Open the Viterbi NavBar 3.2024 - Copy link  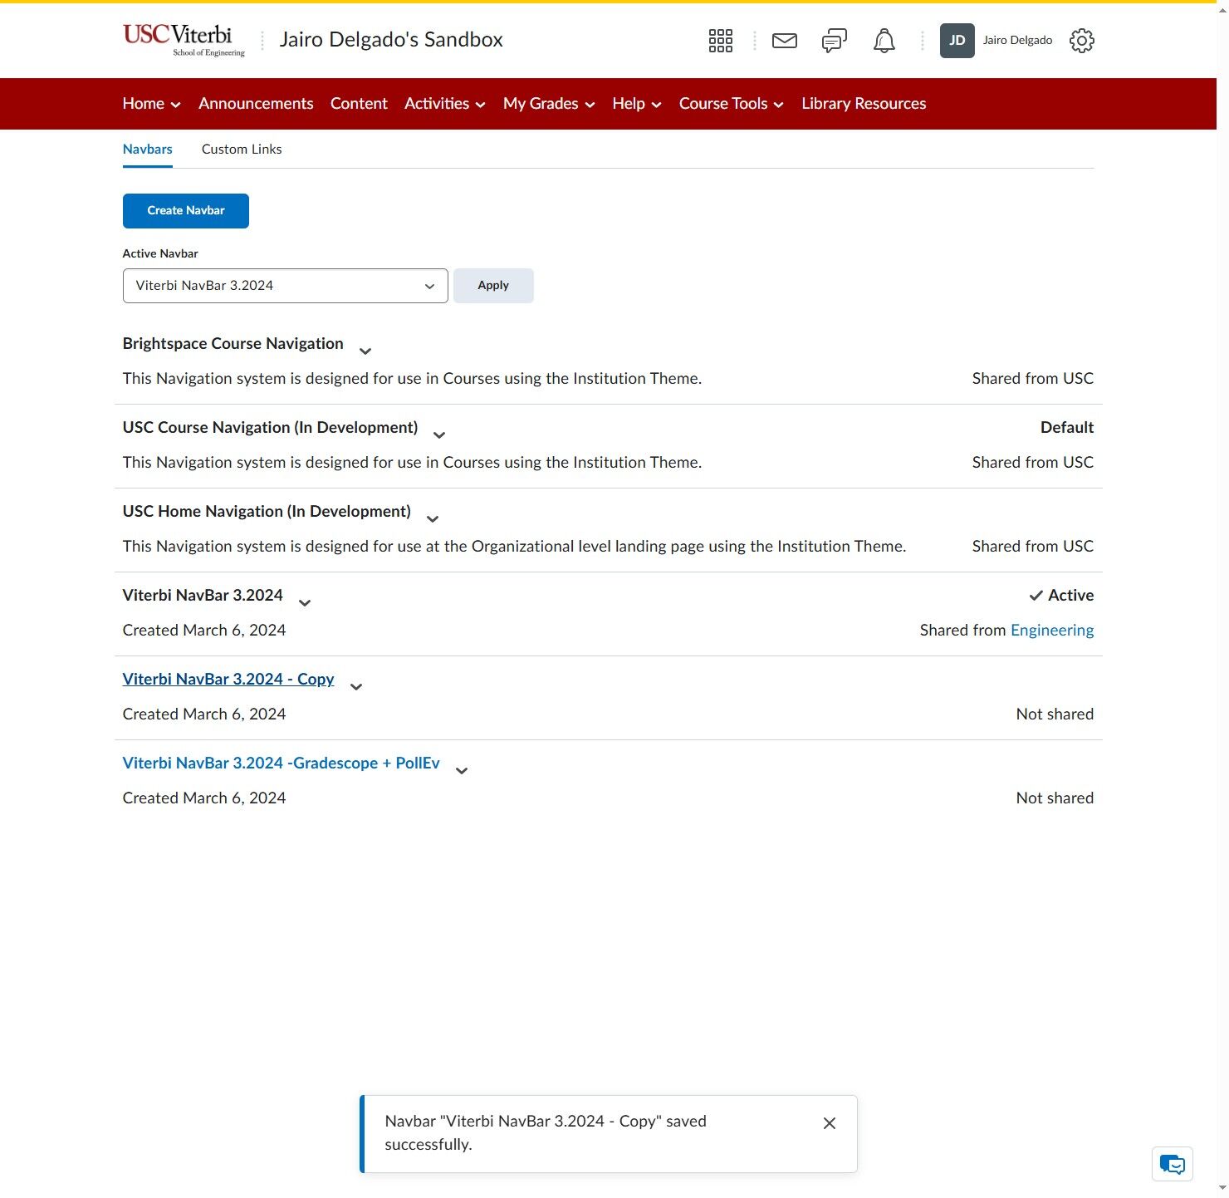(x=228, y=680)
